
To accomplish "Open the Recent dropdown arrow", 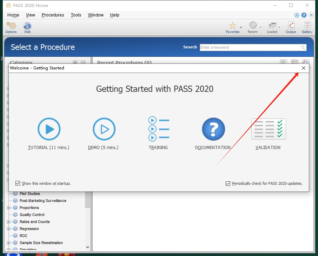I will (x=260, y=27).
